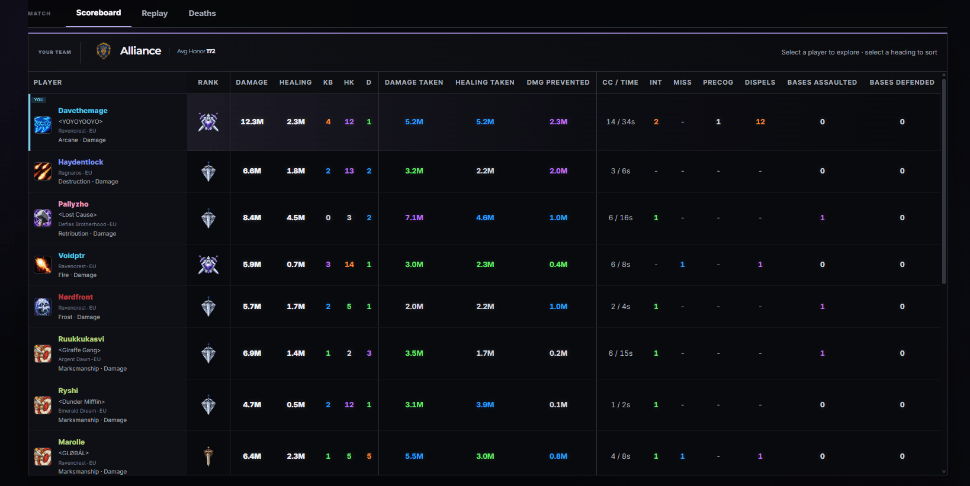This screenshot has width=970, height=486.
Task: Sort by the KB column heading
Action: [328, 82]
